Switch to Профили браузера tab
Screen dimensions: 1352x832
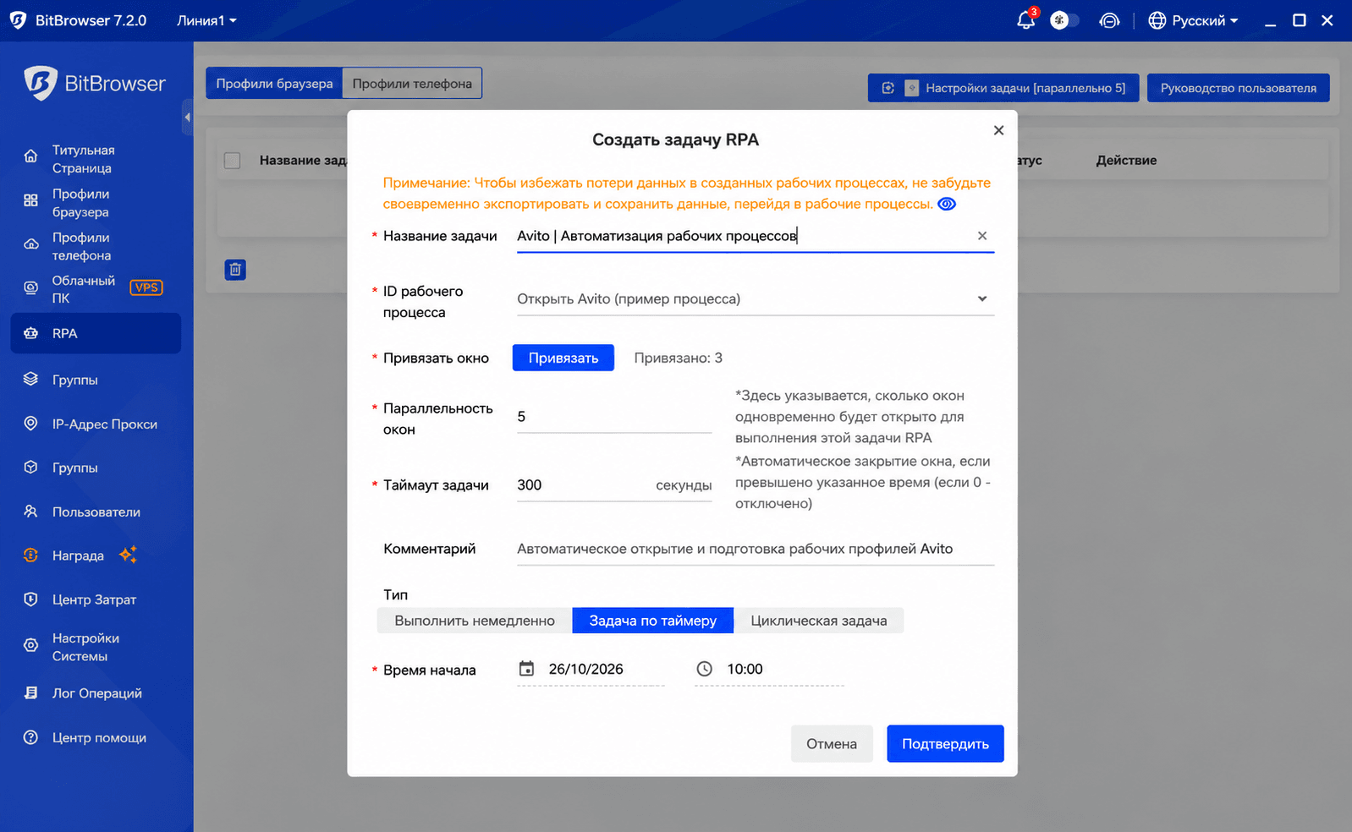[x=274, y=83]
